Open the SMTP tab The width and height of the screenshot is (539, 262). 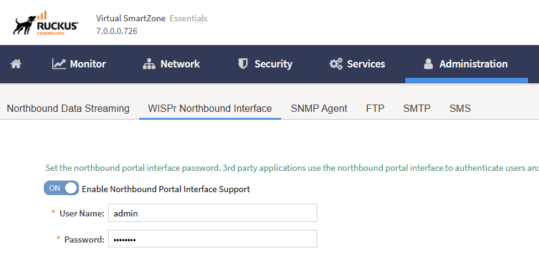click(417, 109)
